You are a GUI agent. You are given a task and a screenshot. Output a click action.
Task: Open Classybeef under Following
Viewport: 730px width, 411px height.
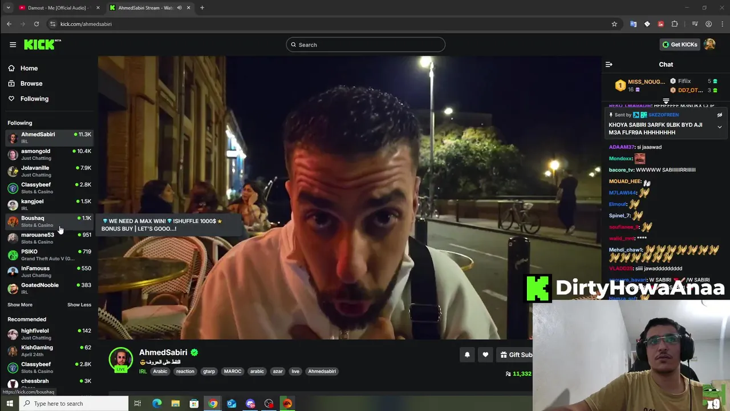[x=50, y=188]
